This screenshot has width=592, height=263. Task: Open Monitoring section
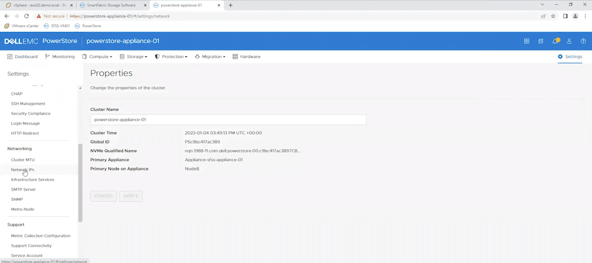pos(60,57)
